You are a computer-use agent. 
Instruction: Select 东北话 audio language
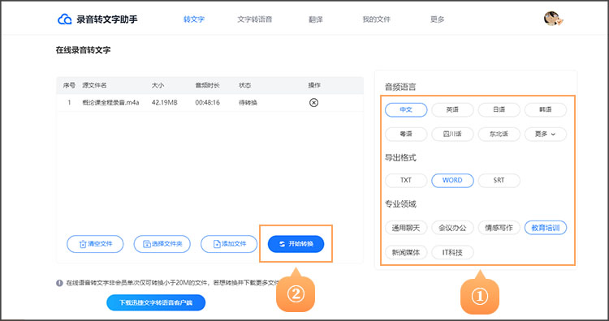(x=499, y=134)
